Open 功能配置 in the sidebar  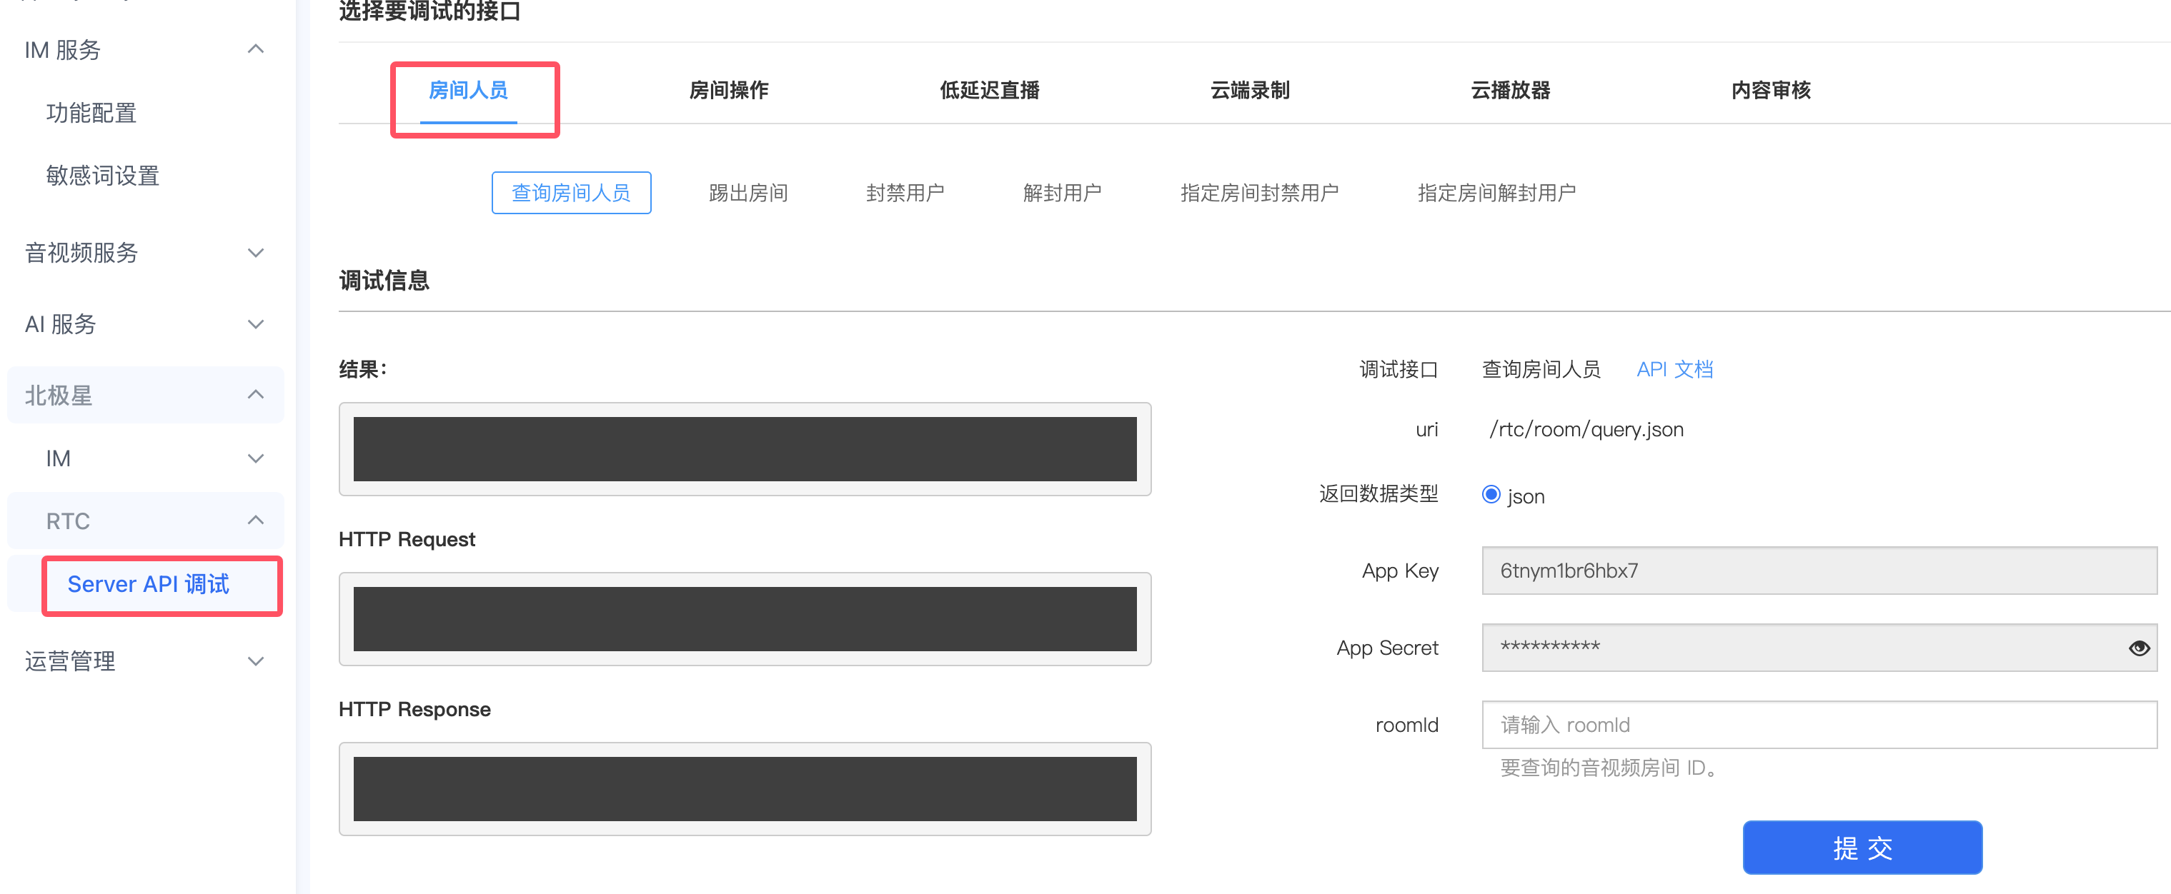click(x=91, y=113)
